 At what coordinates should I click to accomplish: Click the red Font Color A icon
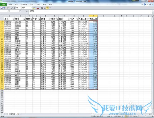click(38, 8)
